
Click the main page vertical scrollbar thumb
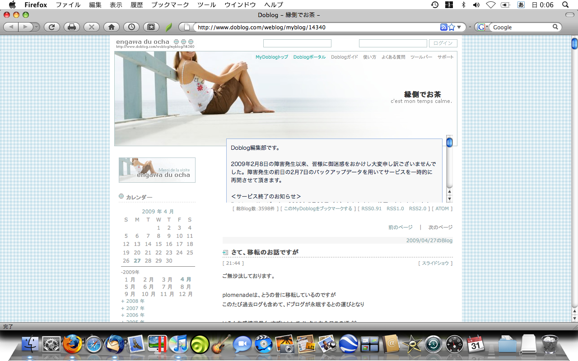574,43
